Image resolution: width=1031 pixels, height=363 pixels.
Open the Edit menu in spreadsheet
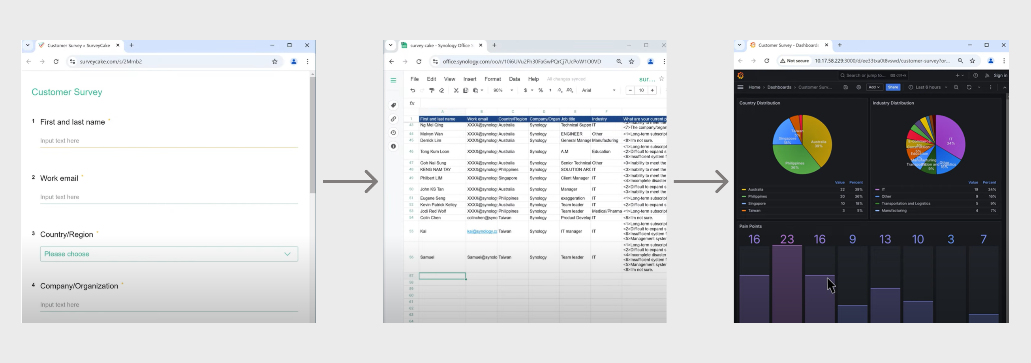pos(432,79)
